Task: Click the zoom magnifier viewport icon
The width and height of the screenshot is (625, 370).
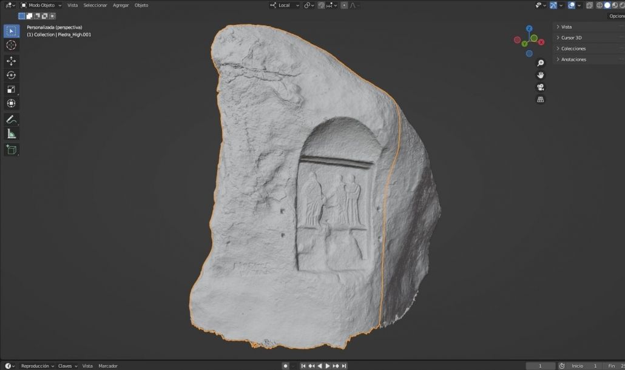Action: (541, 63)
